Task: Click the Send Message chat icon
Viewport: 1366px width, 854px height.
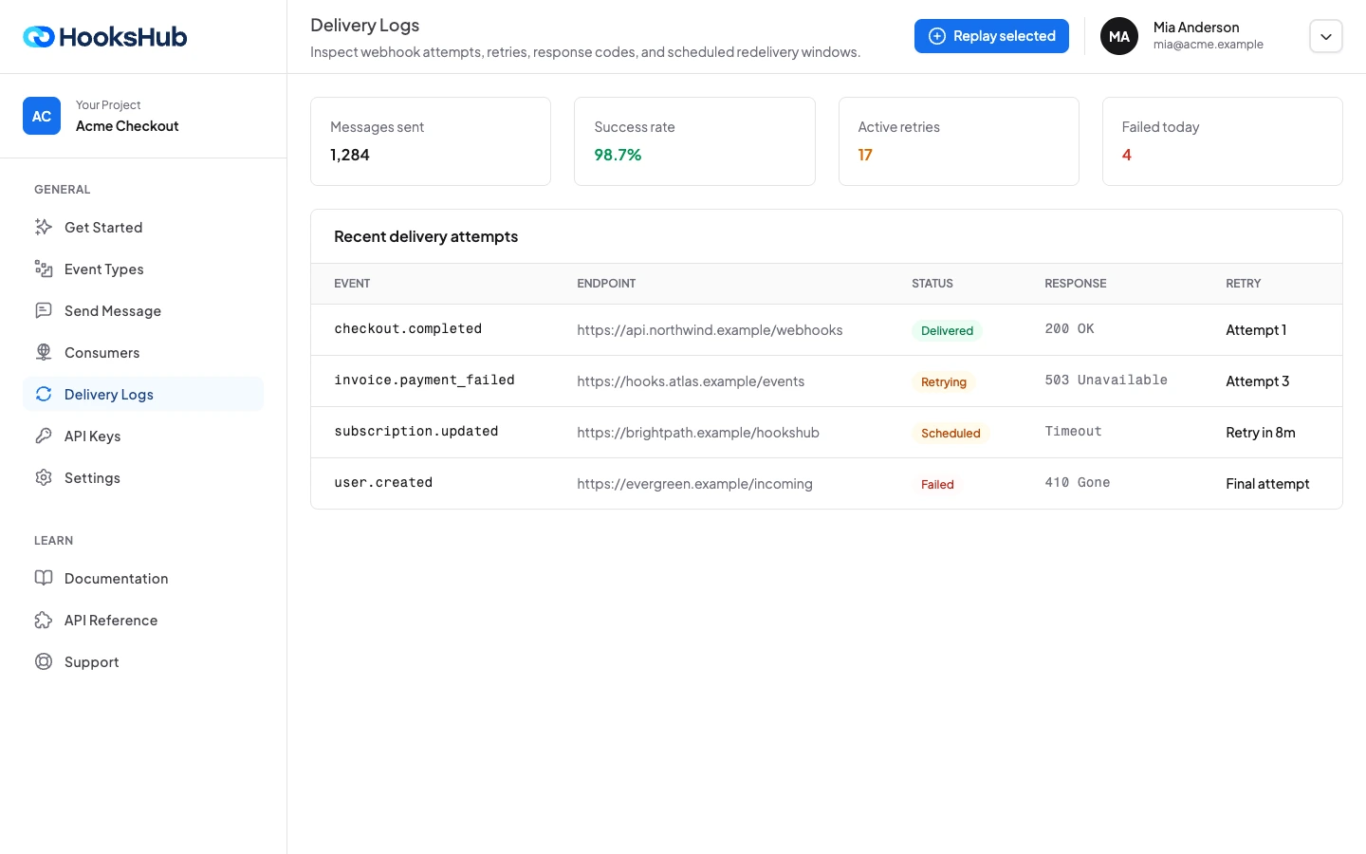Action: (x=44, y=310)
